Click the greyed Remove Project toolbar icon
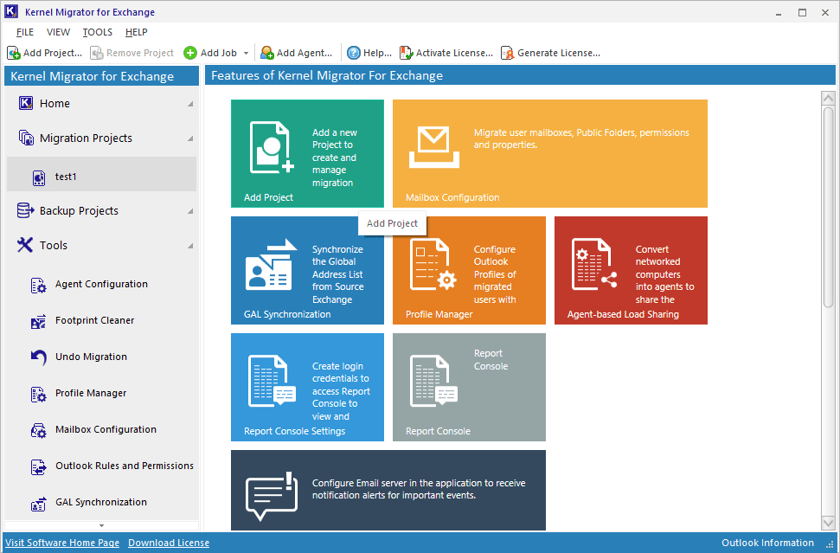This screenshot has height=553, width=840. (x=97, y=53)
